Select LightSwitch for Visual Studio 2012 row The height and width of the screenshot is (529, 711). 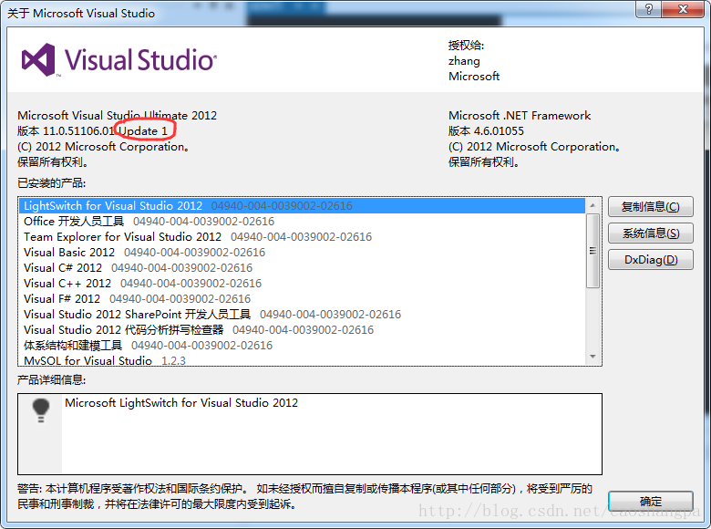[x=302, y=206]
